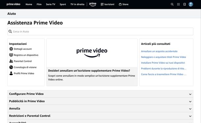Open article Problemi durante la riproduzione

[x=164, y=69]
